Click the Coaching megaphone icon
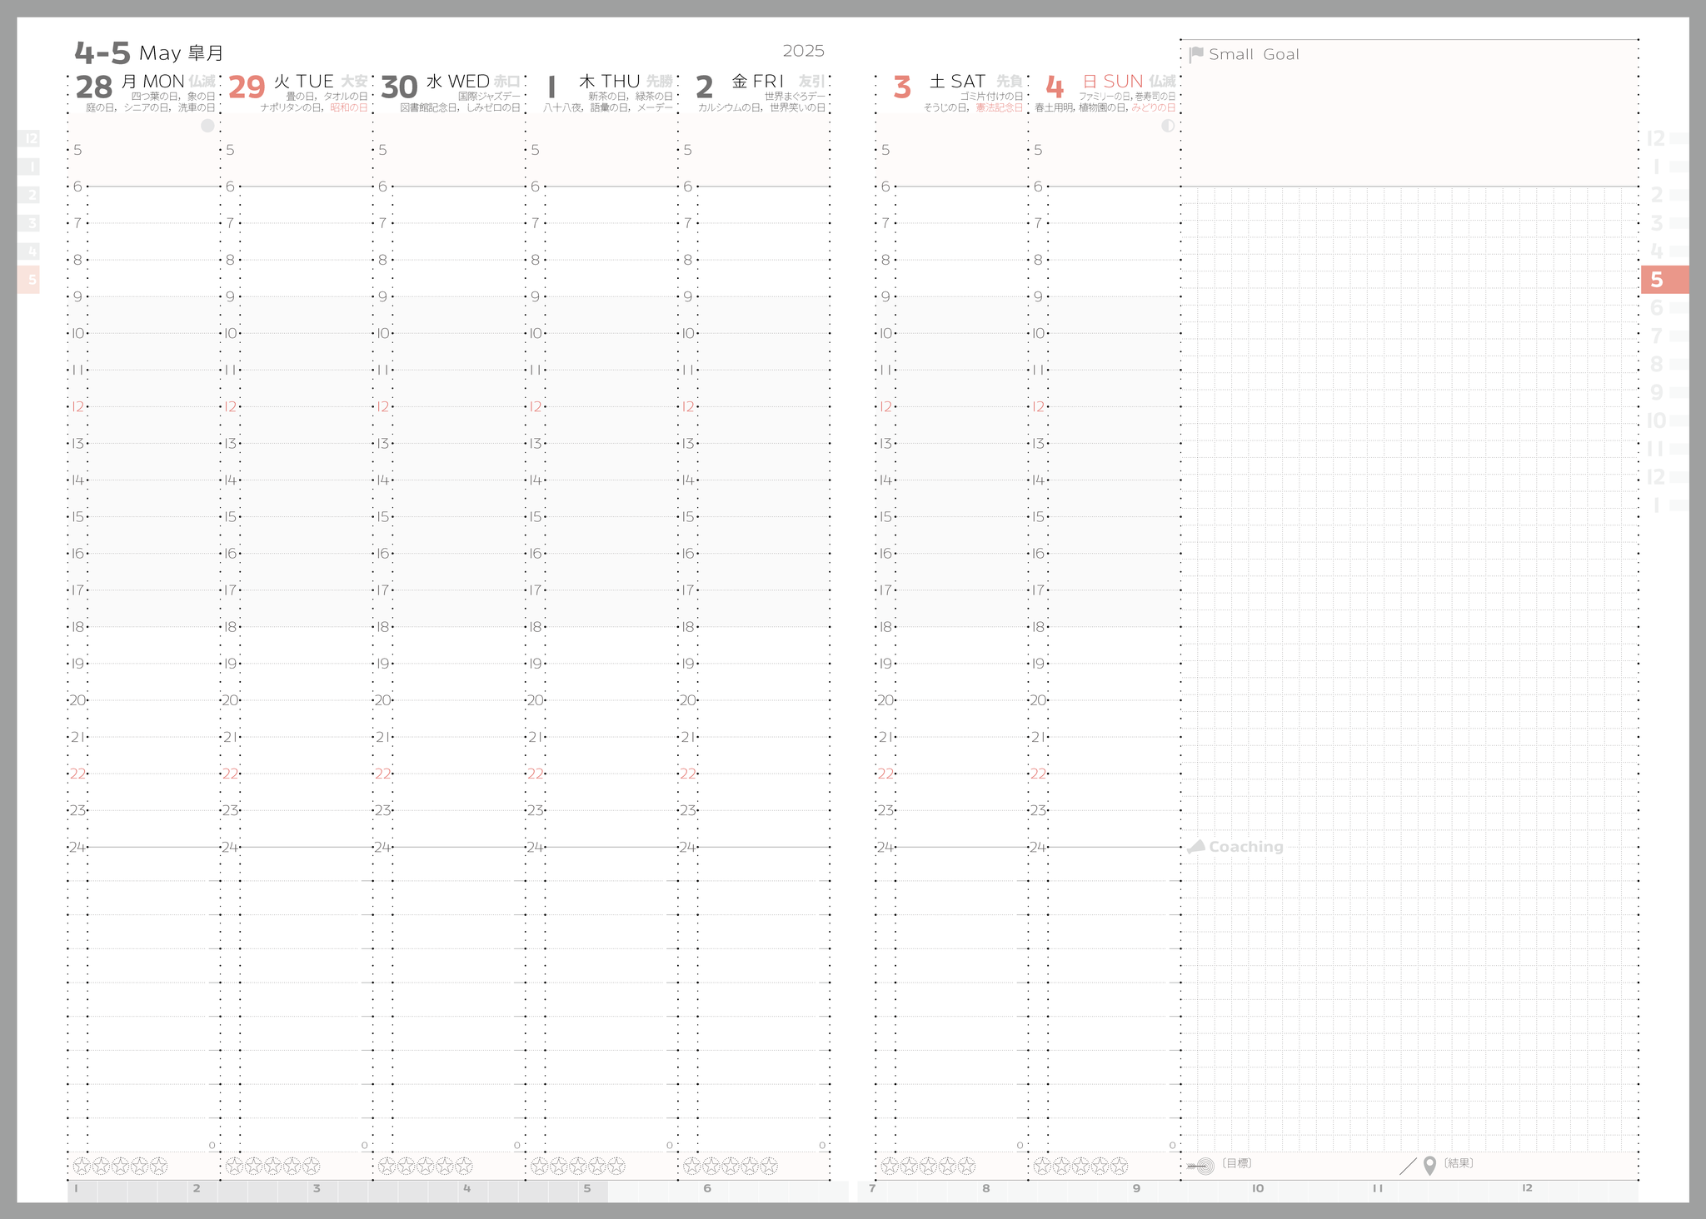The width and height of the screenshot is (1706, 1219). (1196, 847)
